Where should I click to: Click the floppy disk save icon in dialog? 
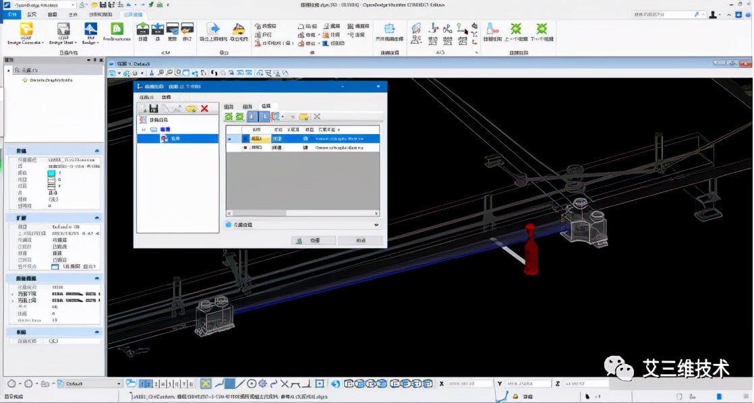point(154,108)
